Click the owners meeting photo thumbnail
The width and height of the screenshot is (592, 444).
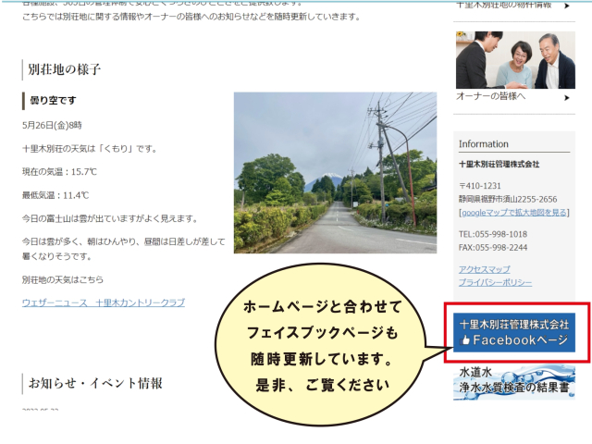pos(514,60)
